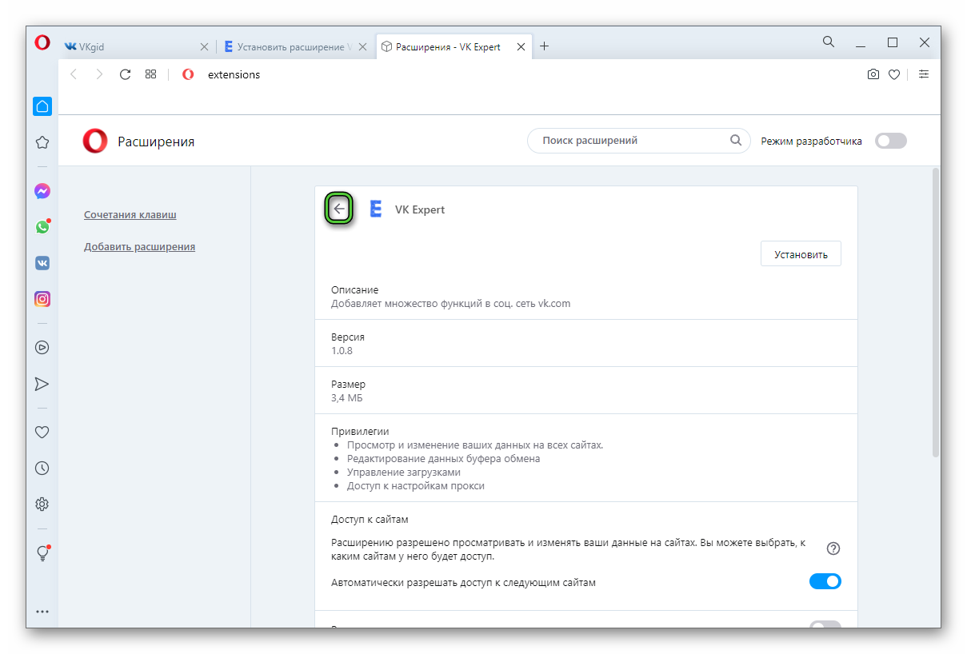The width and height of the screenshot is (967, 654).
Task: Close the Расширения - VK Expert tab
Action: (x=521, y=47)
